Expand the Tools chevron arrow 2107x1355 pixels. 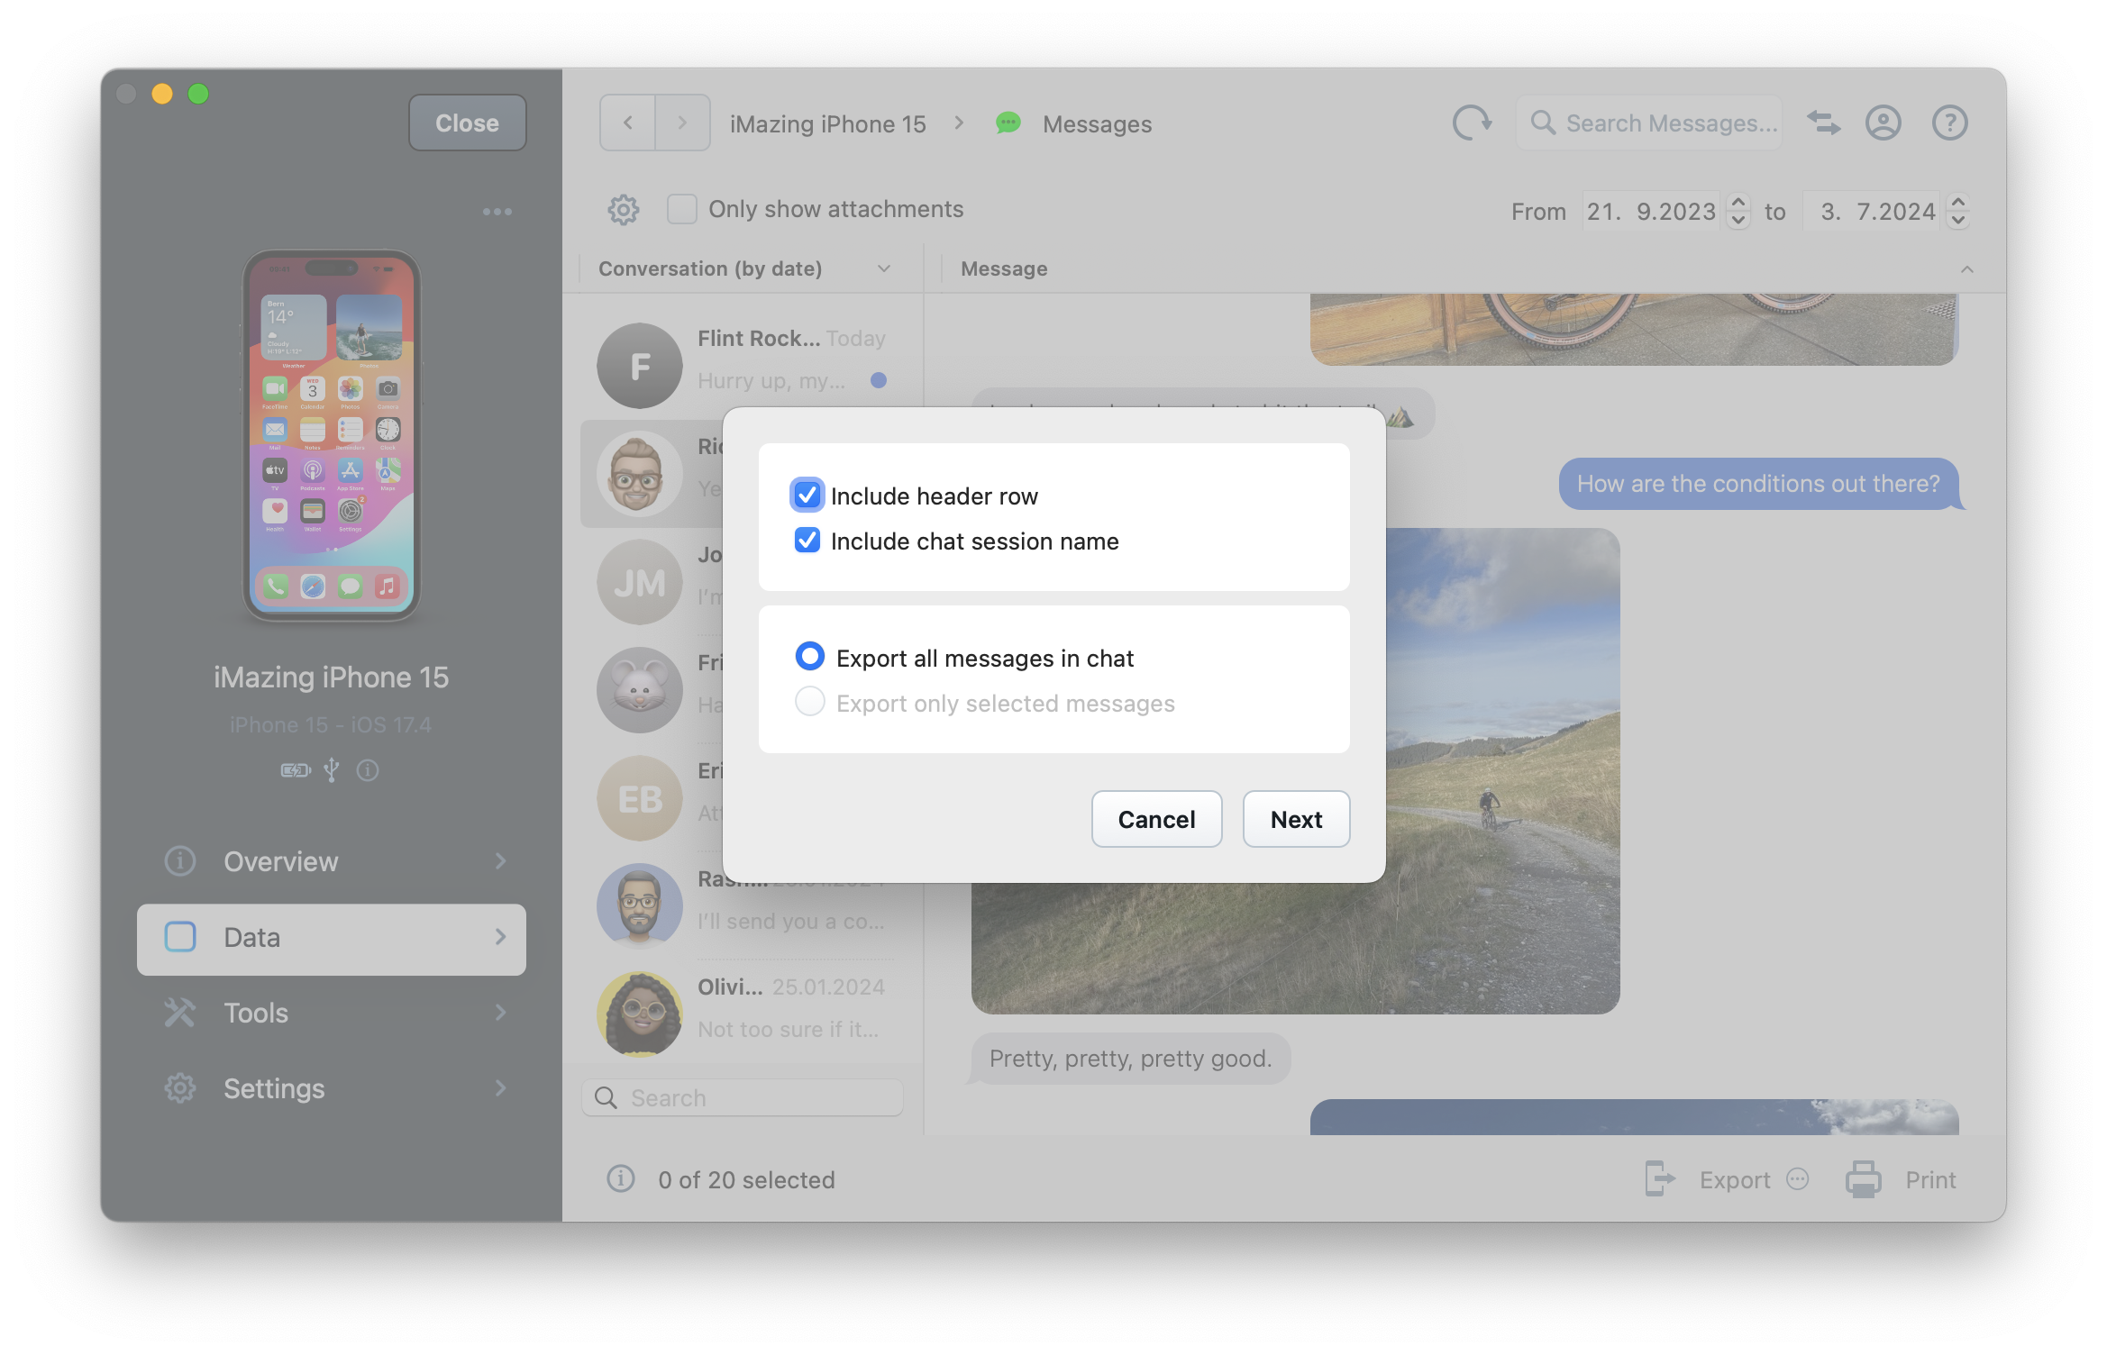point(501,1013)
